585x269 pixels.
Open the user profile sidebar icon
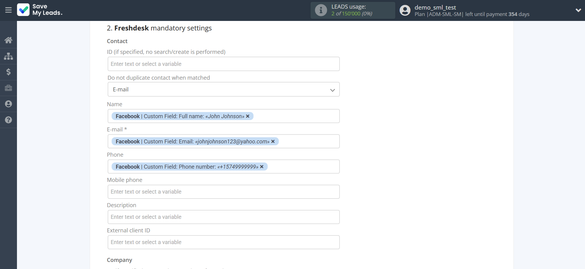(8, 104)
